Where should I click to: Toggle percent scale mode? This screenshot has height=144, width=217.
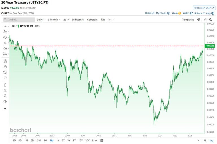pyautogui.click(x=205, y=141)
